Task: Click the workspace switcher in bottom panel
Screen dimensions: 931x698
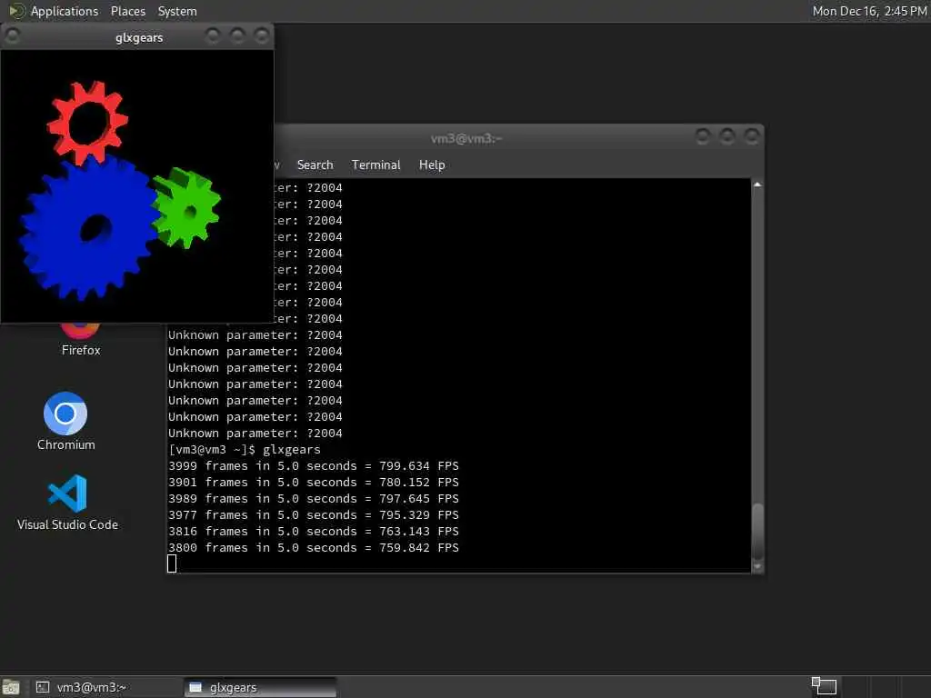Action: (x=824, y=686)
